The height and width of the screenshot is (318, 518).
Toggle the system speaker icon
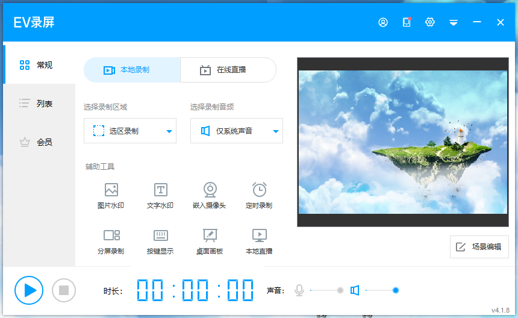[355, 290]
